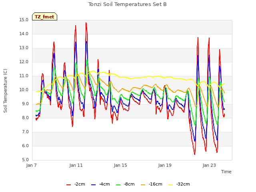Select the blue -4cm legend swatch
The width and height of the screenshot is (256, 192).
pyautogui.click(x=93, y=185)
